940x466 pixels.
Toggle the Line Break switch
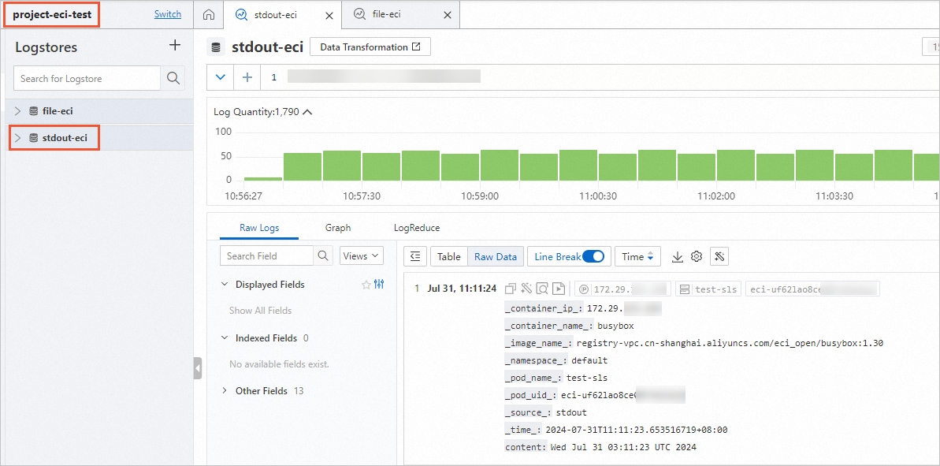[x=593, y=257]
